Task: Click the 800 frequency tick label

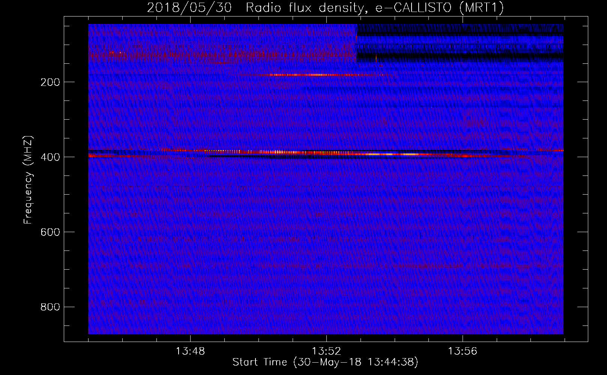Action: point(50,307)
